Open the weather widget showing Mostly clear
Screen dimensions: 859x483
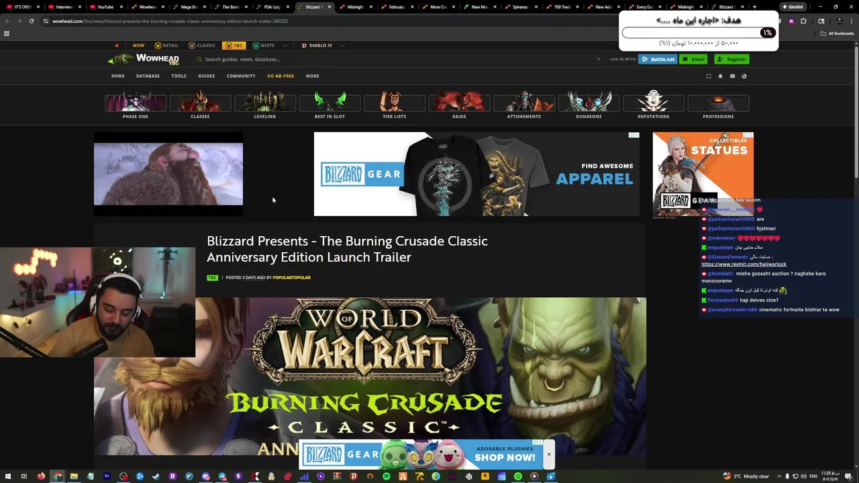click(746, 476)
